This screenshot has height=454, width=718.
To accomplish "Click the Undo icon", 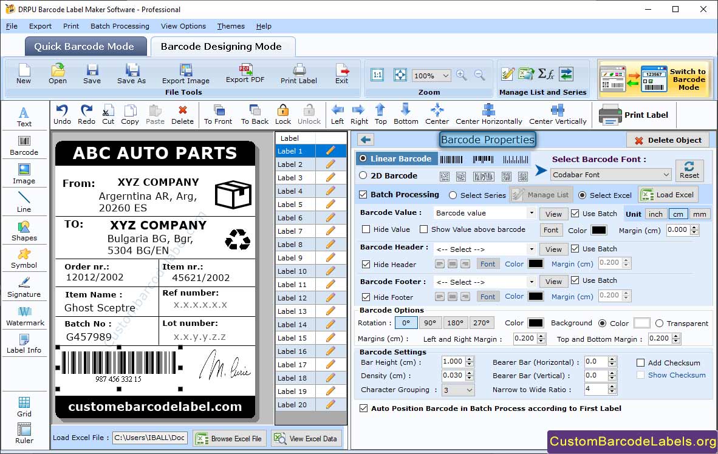I will (62, 115).
